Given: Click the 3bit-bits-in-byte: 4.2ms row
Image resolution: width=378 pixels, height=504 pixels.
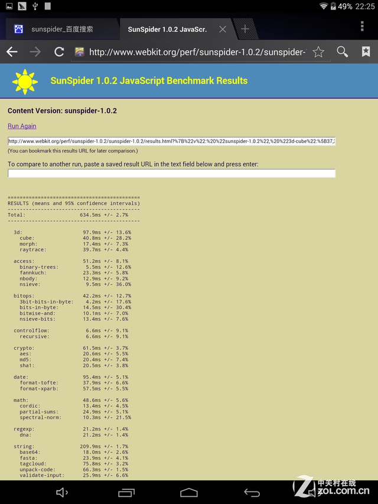Looking at the screenshot, I should 75,301.
